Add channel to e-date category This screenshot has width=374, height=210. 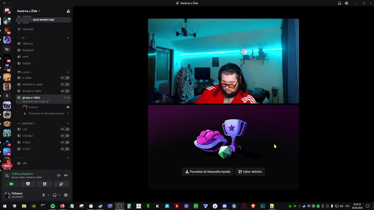click(68, 72)
